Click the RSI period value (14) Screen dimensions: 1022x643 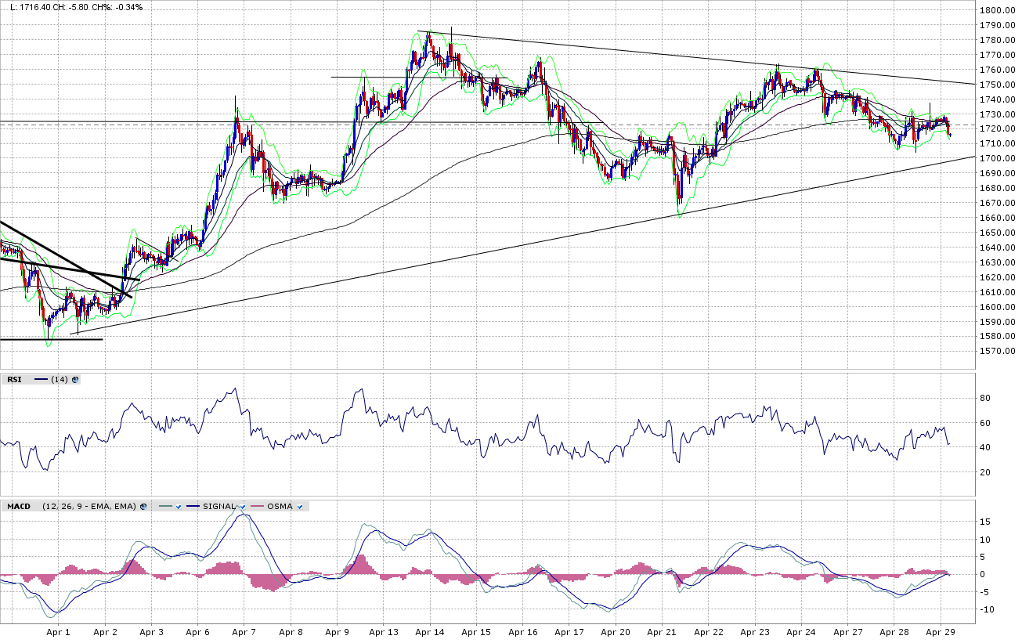pyautogui.click(x=60, y=380)
